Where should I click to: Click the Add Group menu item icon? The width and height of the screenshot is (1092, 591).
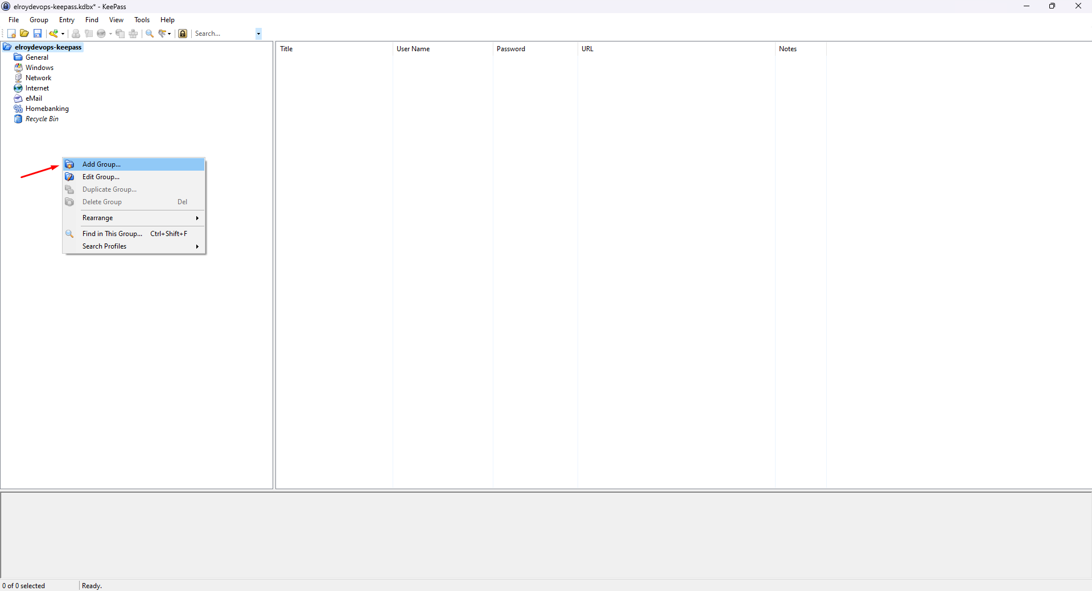[69, 164]
